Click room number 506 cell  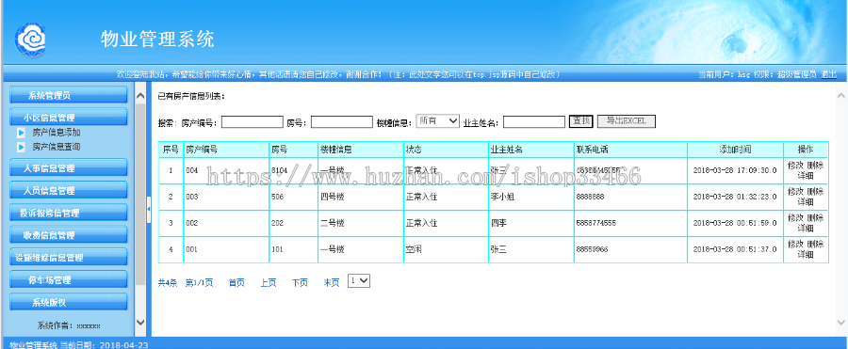point(294,198)
